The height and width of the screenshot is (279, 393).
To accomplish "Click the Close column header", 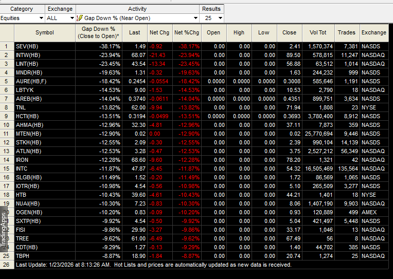I will pyautogui.click(x=290, y=32).
